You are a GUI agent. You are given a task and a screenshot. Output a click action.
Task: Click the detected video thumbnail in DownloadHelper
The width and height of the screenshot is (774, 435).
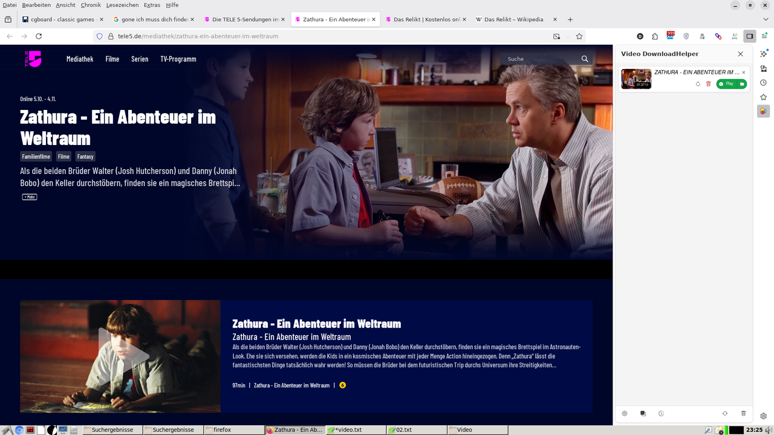(636, 79)
